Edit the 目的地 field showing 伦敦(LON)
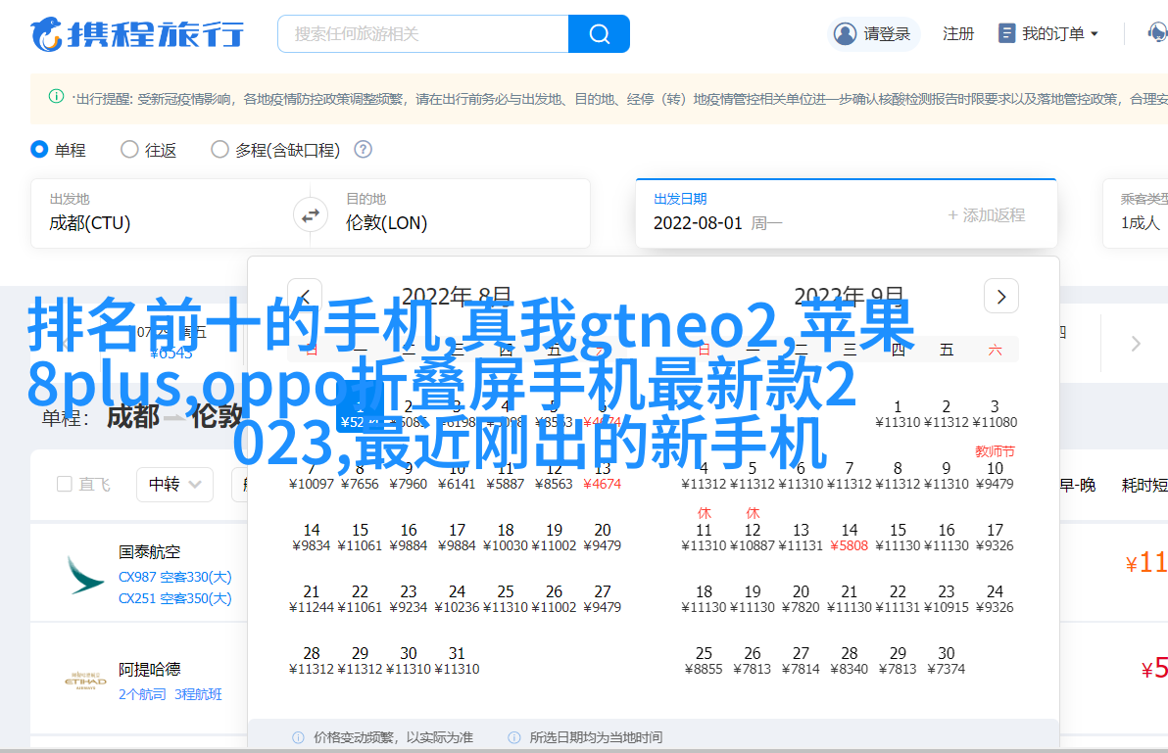 [459, 213]
